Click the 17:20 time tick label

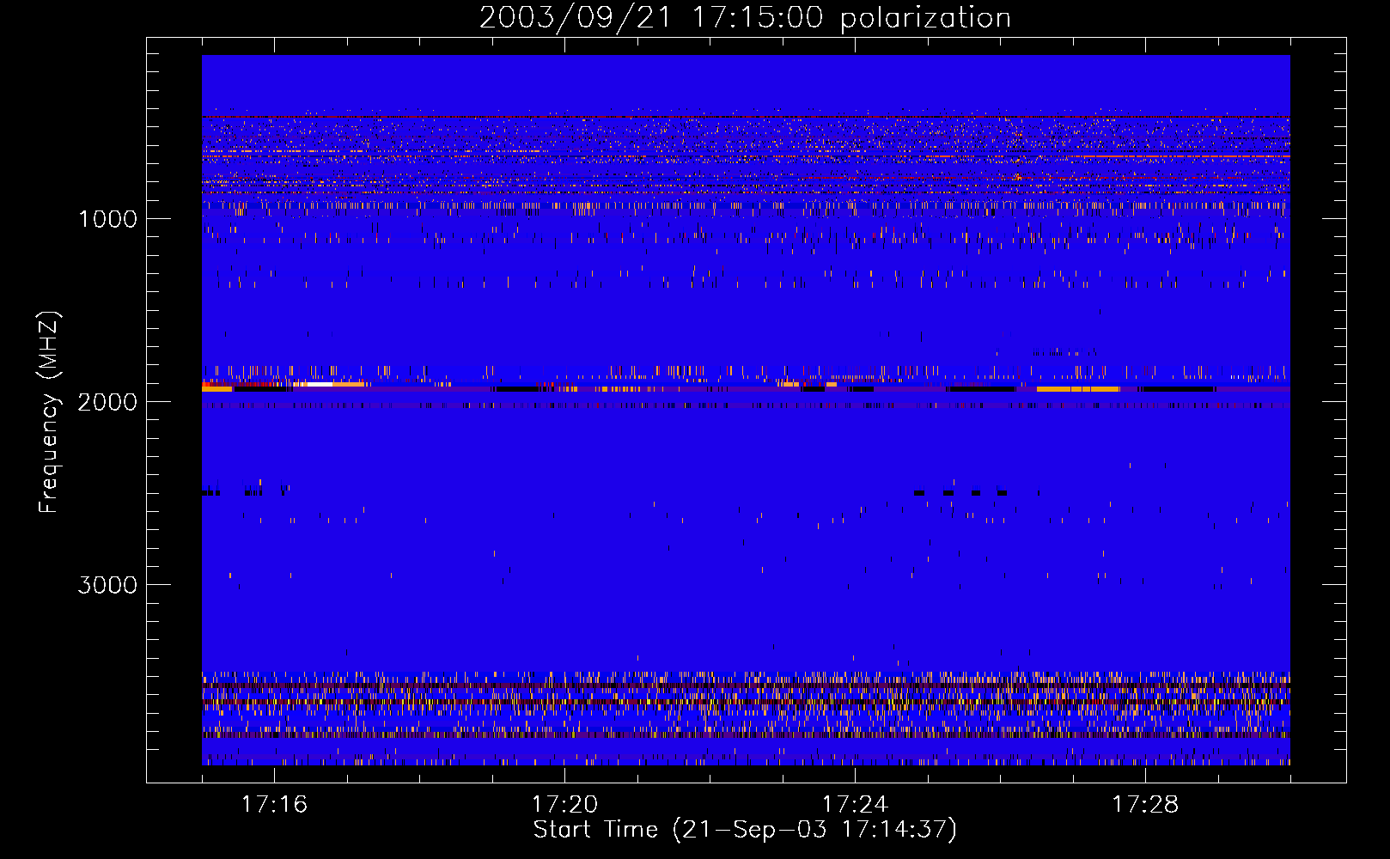pos(564,805)
